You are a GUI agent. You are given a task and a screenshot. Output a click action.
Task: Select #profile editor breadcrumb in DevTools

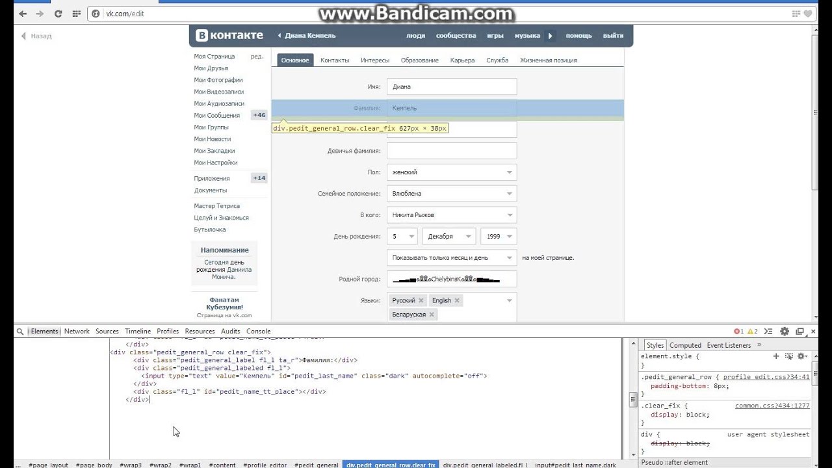(265, 465)
